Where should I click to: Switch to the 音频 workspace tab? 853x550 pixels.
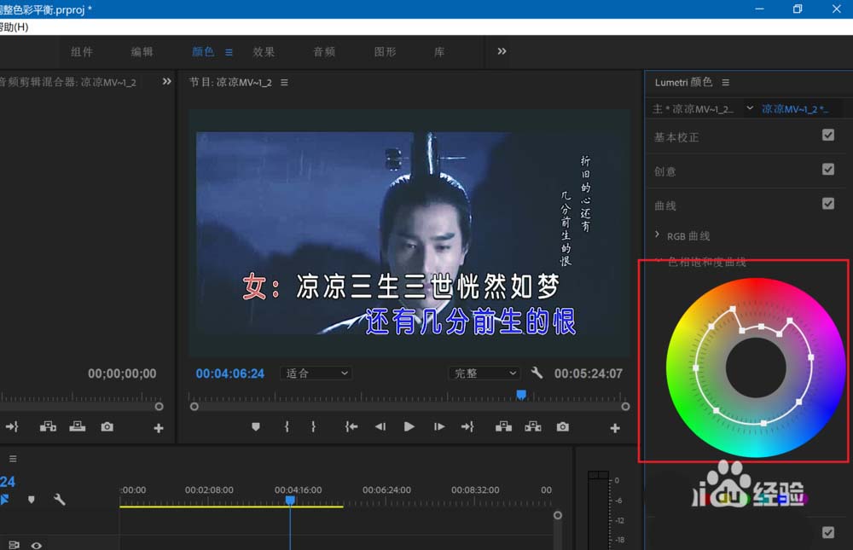324,51
